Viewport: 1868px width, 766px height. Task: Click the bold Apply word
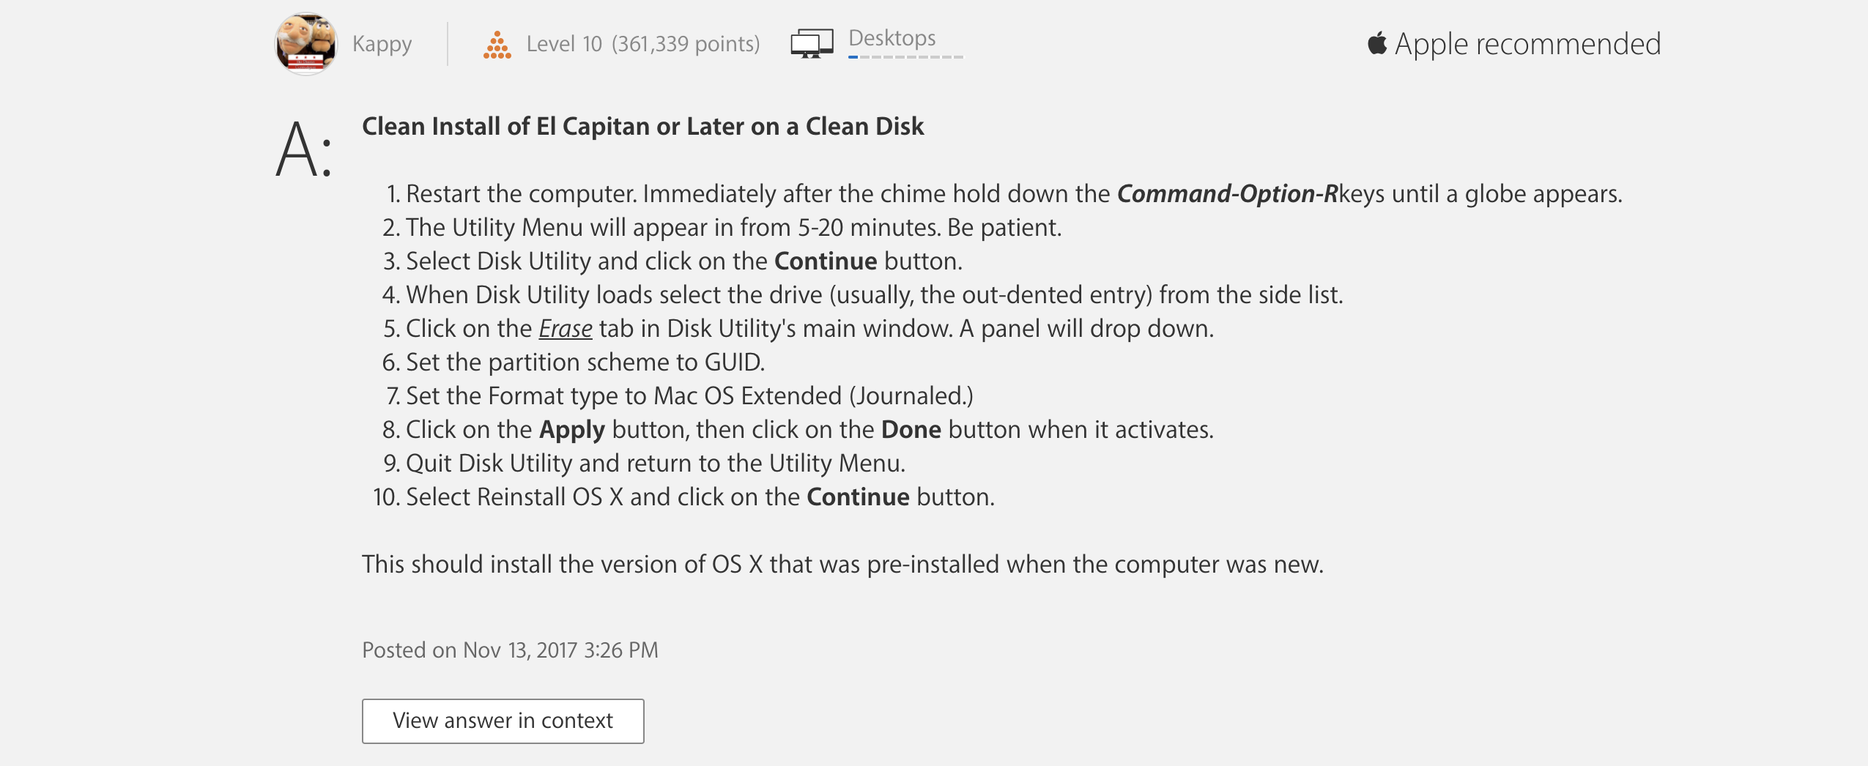[572, 430]
